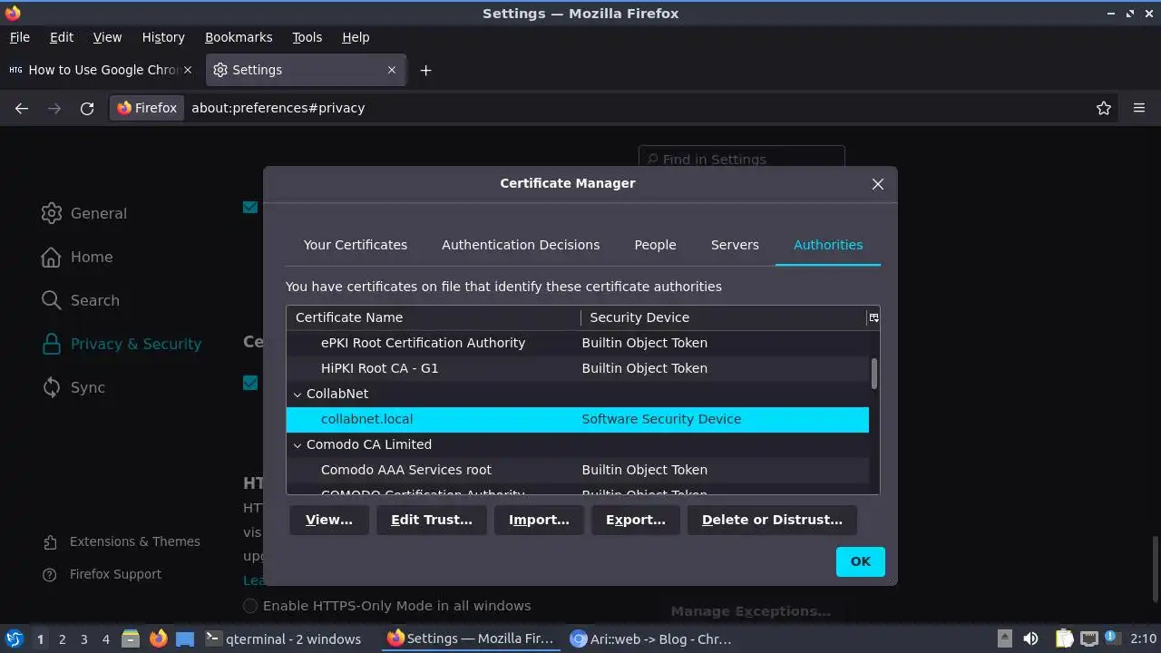The height and width of the screenshot is (653, 1161).
Task: Open the View menu
Action: (x=107, y=37)
